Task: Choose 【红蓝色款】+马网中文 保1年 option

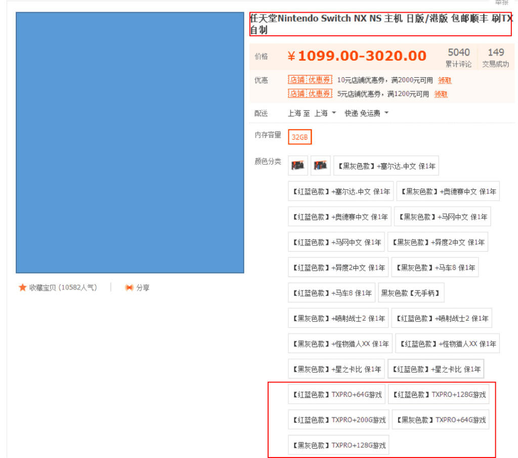Action: pyautogui.click(x=336, y=242)
